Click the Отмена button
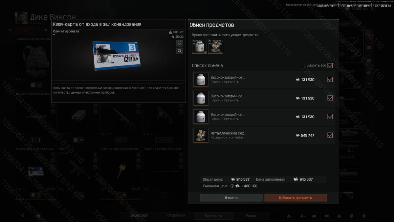The image size is (394, 222). click(x=231, y=198)
